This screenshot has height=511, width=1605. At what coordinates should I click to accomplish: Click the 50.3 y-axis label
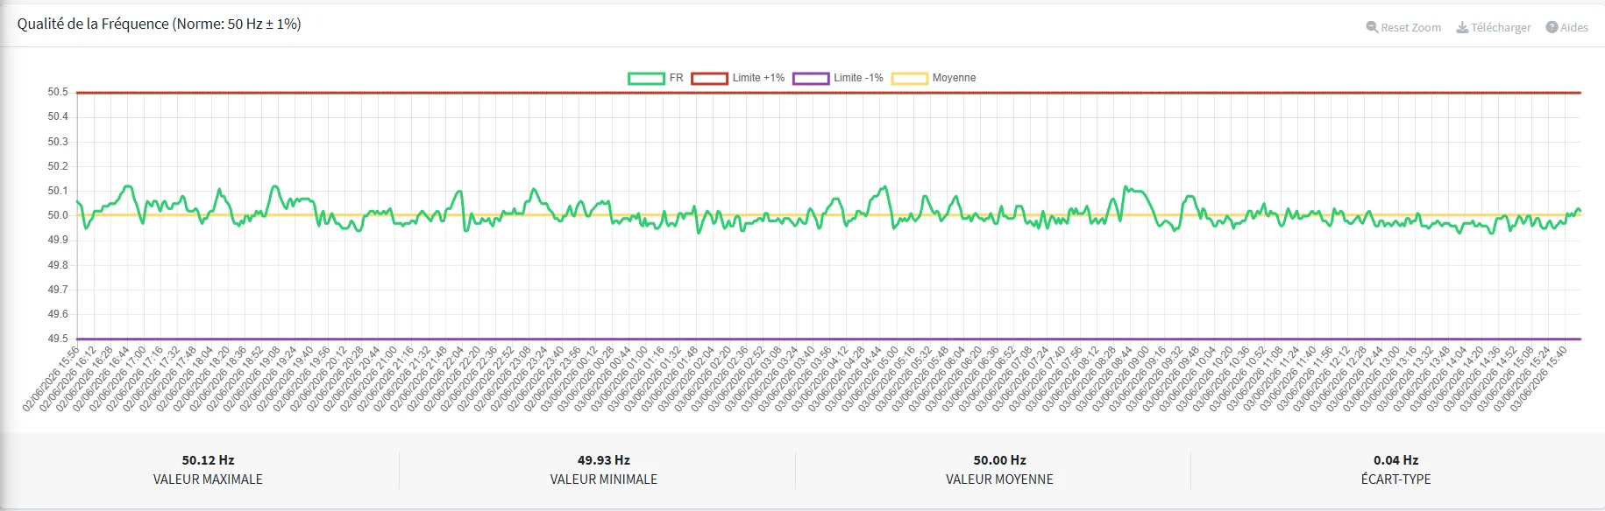point(58,142)
